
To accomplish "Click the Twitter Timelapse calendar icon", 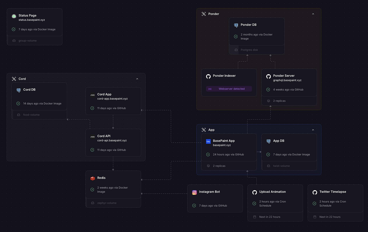I will (315, 217).
